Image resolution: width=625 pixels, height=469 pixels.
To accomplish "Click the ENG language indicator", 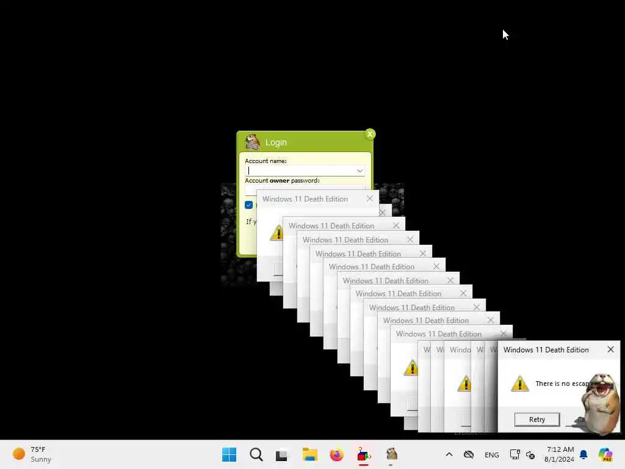I will click(x=491, y=455).
